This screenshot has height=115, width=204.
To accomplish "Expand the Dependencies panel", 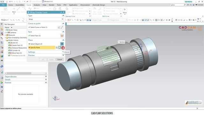I will 46,77.
